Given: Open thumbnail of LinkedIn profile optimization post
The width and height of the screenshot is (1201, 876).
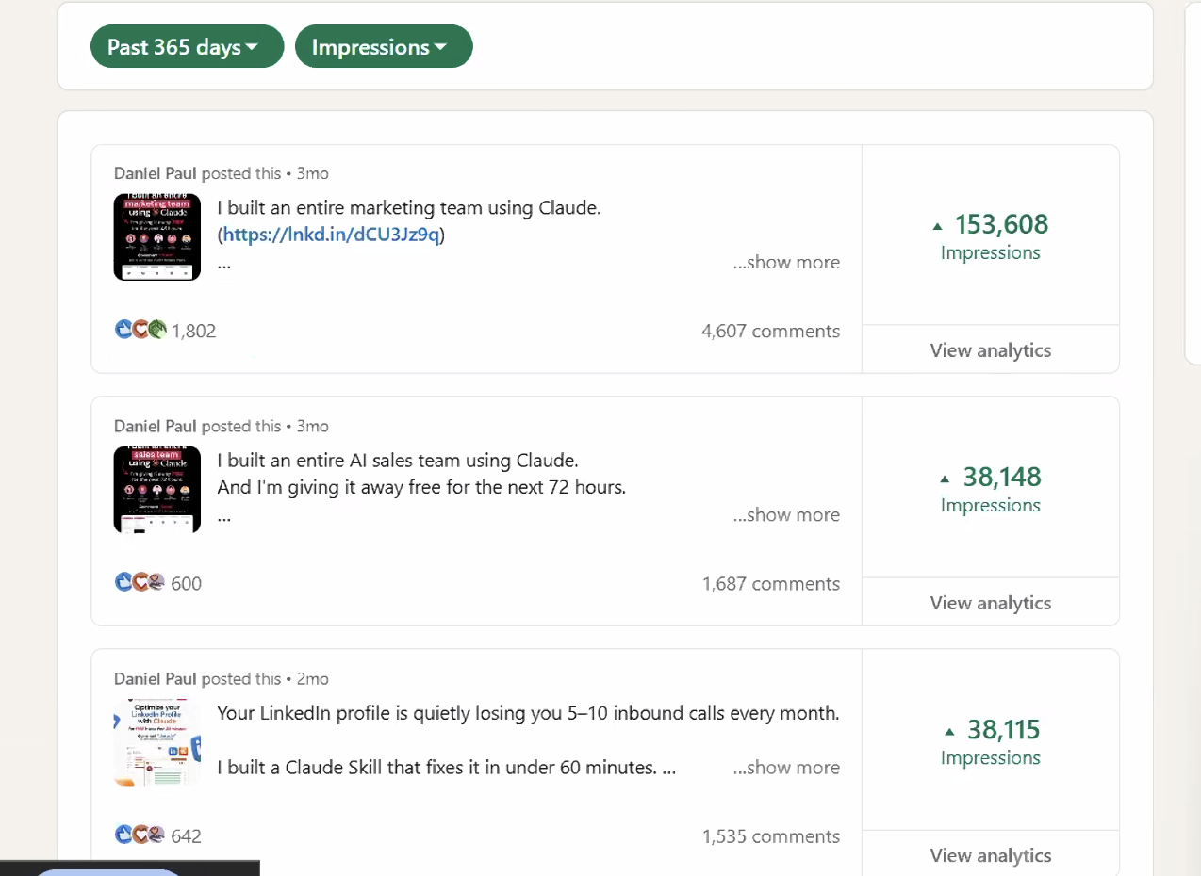Looking at the screenshot, I should coord(157,742).
